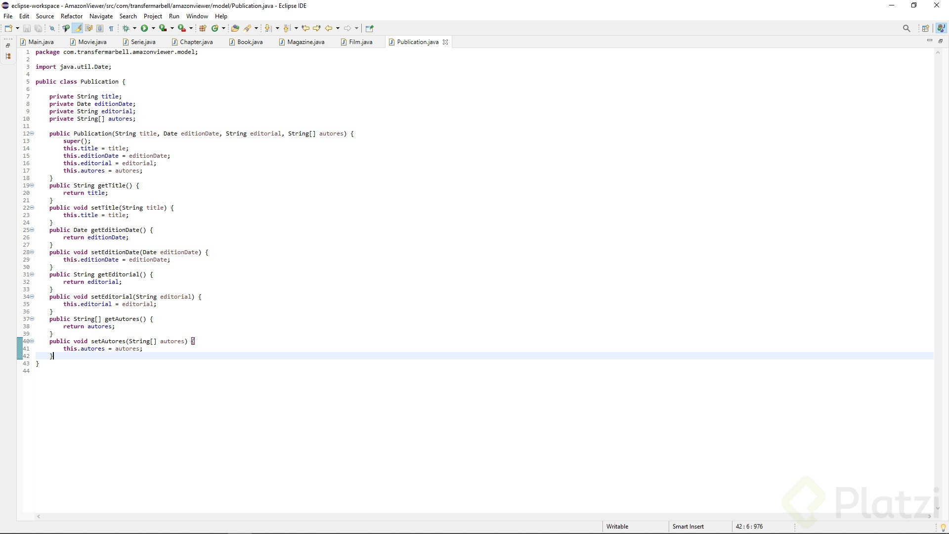Click the Debug bug icon

126,28
